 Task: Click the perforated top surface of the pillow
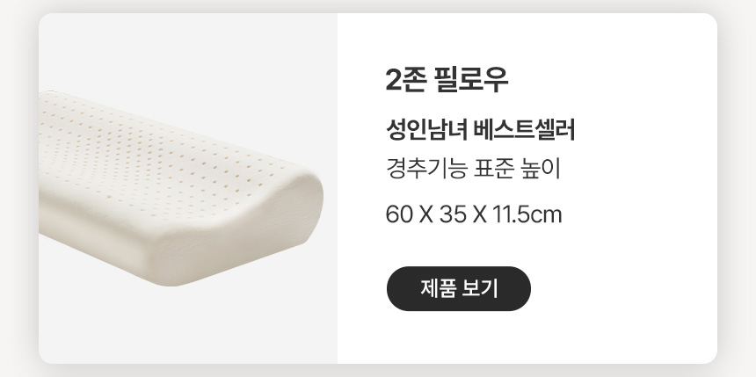(159, 155)
